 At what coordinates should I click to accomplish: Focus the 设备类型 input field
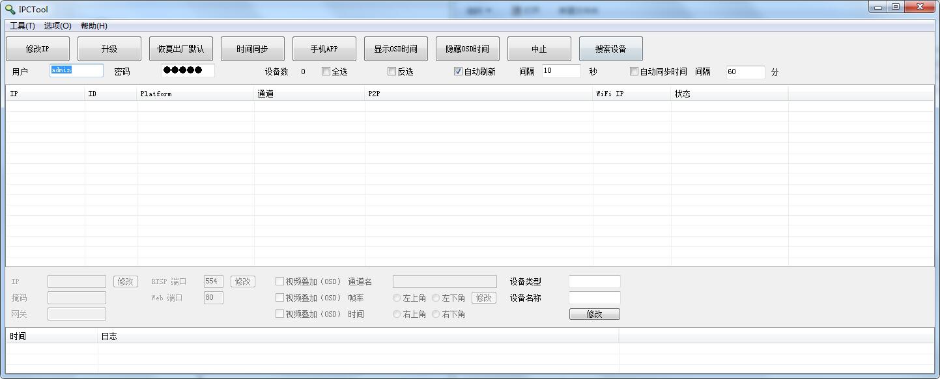(595, 281)
